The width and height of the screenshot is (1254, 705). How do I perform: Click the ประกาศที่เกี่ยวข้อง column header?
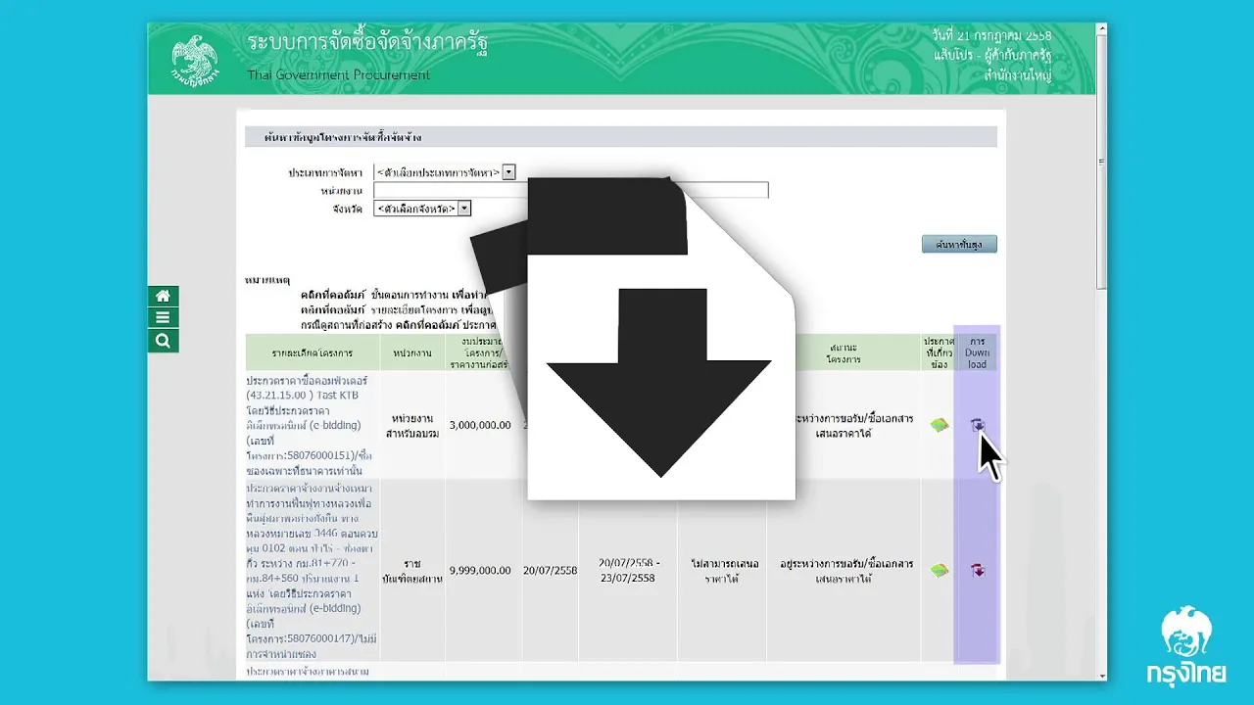pyautogui.click(x=939, y=352)
